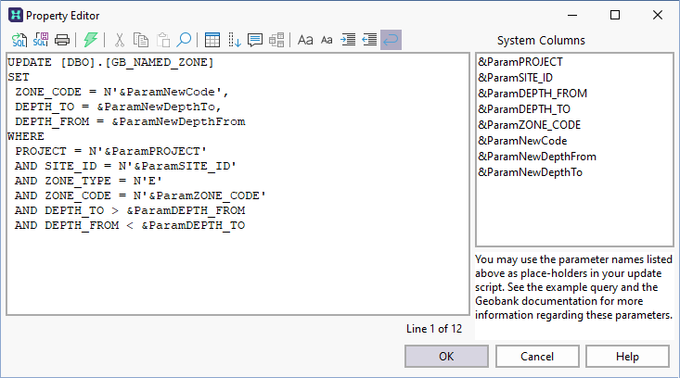
Task: Confirm with the OK button
Action: pos(446,357)
